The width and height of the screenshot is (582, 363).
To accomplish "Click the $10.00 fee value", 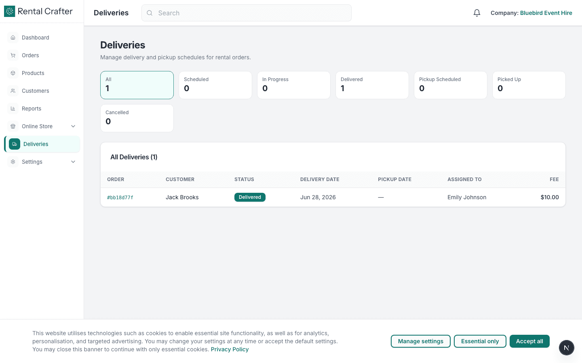I will (x=550, y=197).
